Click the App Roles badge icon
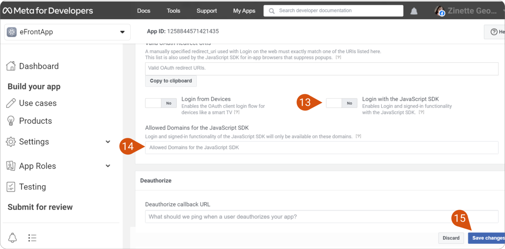505x249 pixels. click(x=11, y=166)
